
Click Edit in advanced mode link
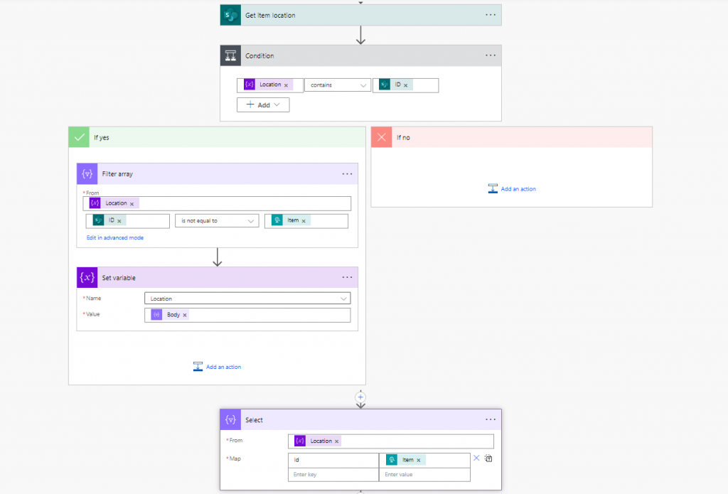115,237
